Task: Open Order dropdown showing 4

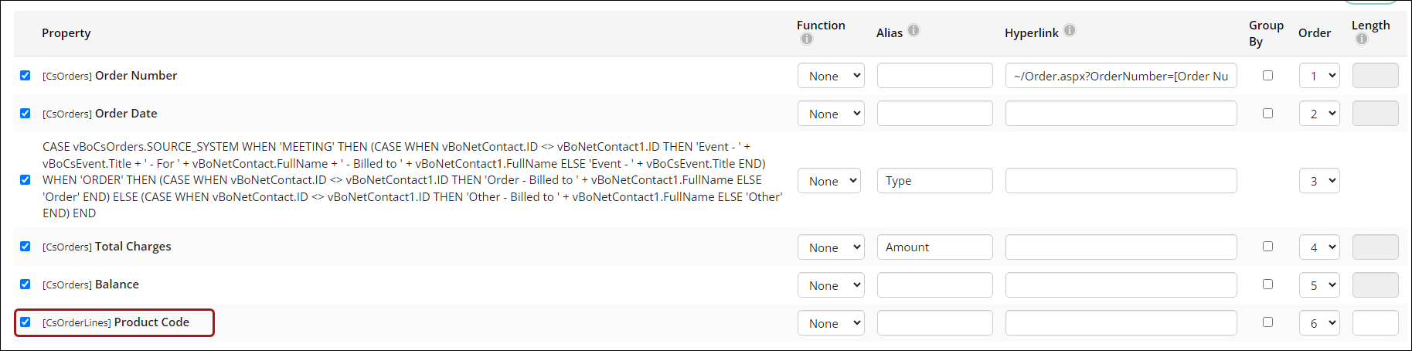Action: pos(1319,247)
